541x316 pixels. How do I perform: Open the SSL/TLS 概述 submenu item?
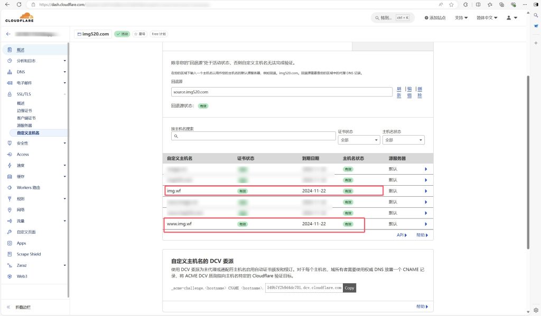click(x=21, y=103)
